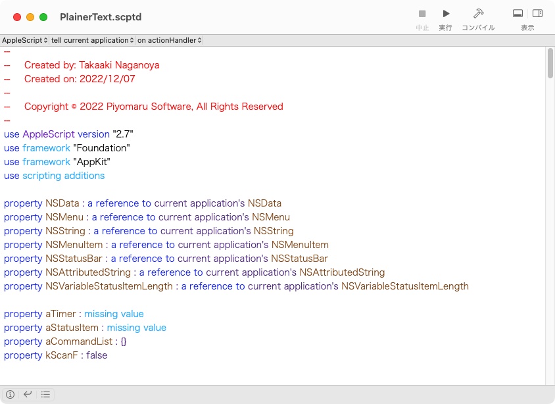Run the script with the play icon

(445, 13)
